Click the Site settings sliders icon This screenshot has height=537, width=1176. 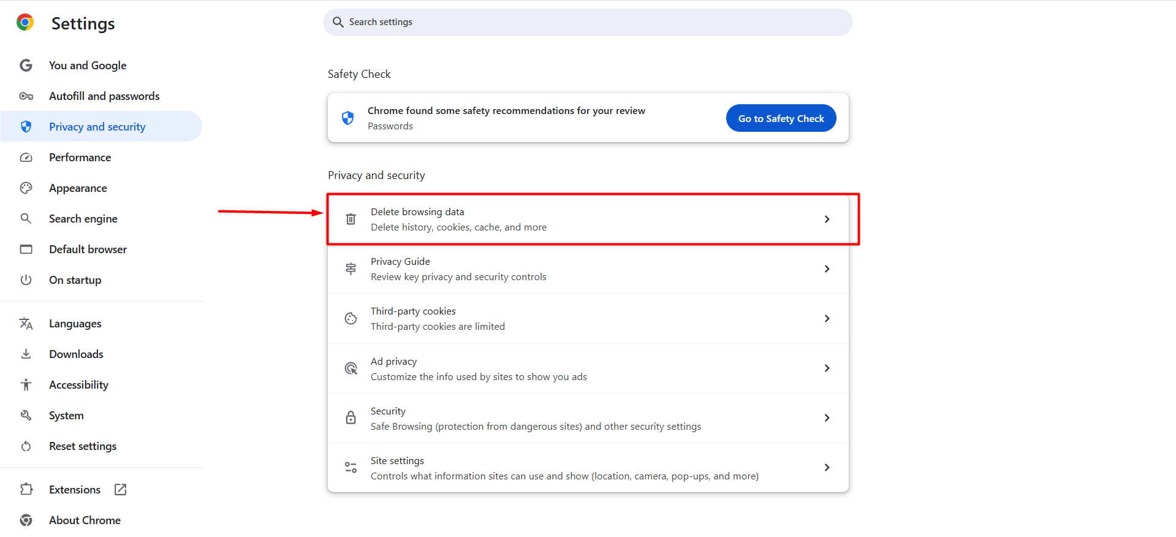pos(351,467)
